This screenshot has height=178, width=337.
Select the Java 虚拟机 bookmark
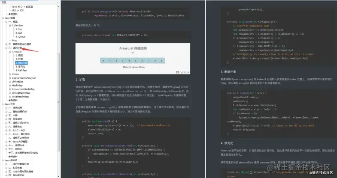click(11, 160)
